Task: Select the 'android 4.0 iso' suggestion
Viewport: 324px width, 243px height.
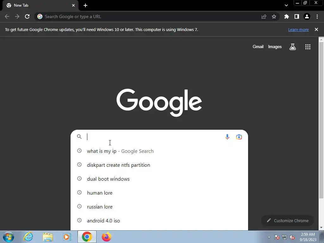Action: click(x=159, y=221)
